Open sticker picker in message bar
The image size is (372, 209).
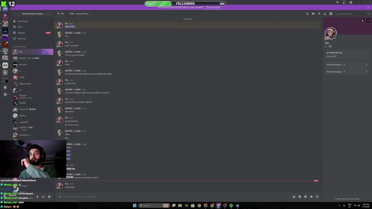(x=305, y=197)
